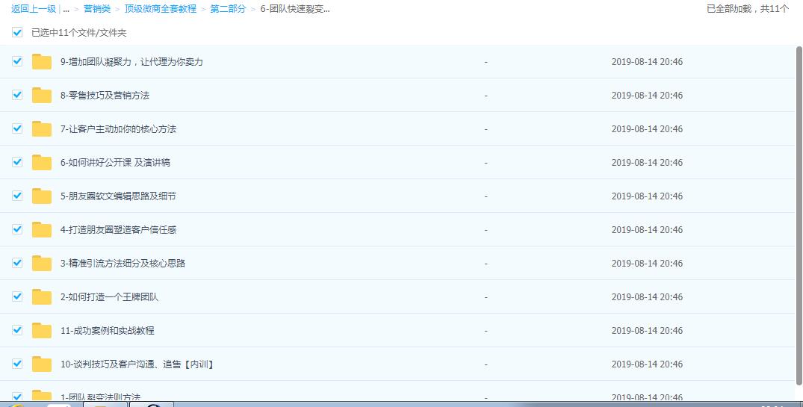Viewport: 803px width, 407px height.
Task: Click folder icon for 7-让客户主动加你的核心方法
Action: [42, 129]
